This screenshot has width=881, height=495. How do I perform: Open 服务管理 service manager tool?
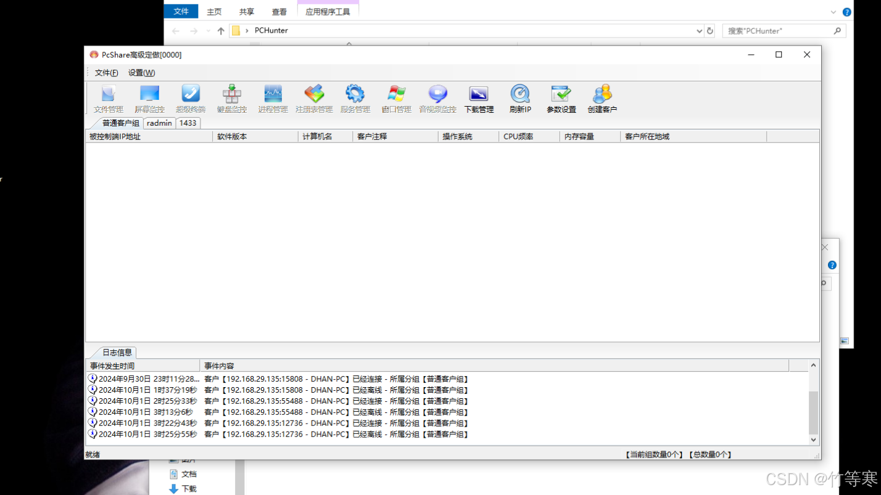(x=355, y=99)
